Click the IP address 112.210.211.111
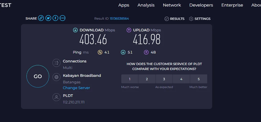261x122 pixels. (74, 102)
